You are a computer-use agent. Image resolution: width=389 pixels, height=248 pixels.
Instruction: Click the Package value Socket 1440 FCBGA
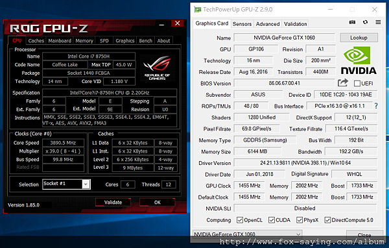89,73
